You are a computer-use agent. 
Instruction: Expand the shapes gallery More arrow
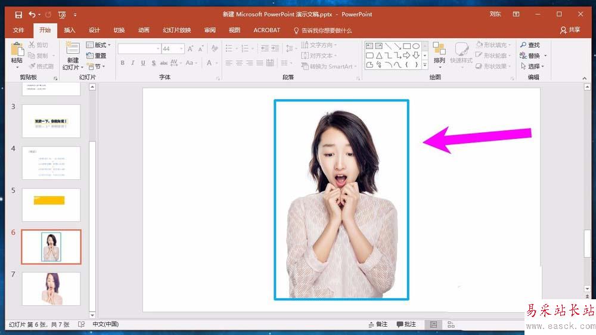tap(425, 66)
